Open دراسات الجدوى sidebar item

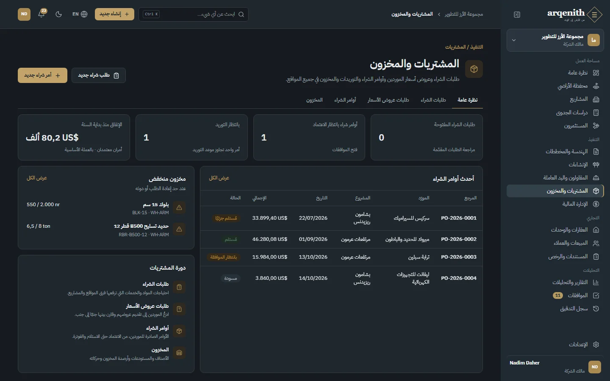[555, 113]
